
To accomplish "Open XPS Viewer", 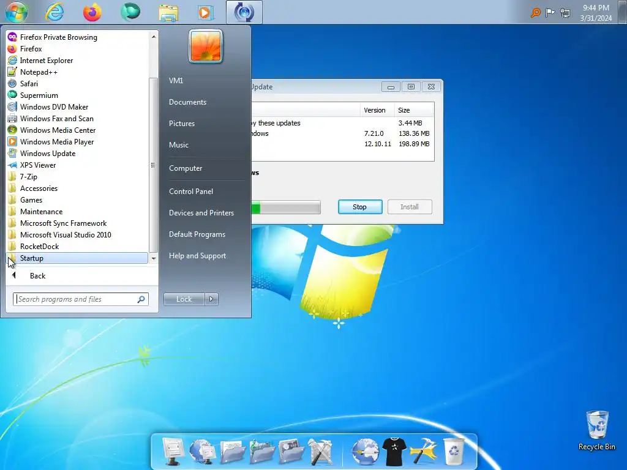I will point(77,165).
